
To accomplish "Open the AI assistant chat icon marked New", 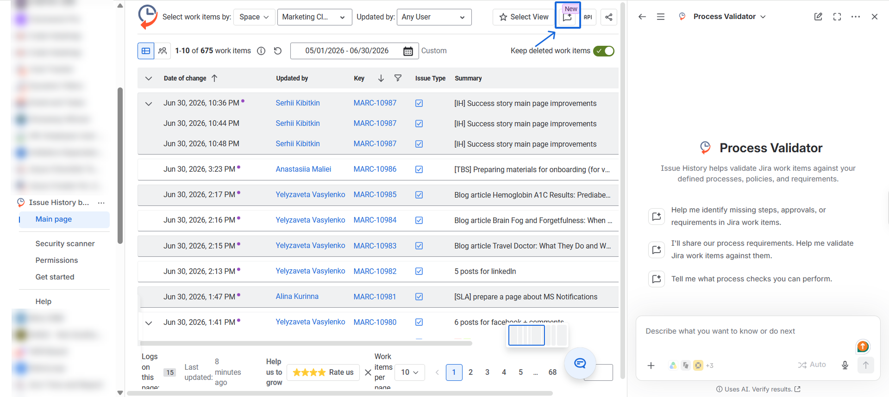I will pos(568,17).
